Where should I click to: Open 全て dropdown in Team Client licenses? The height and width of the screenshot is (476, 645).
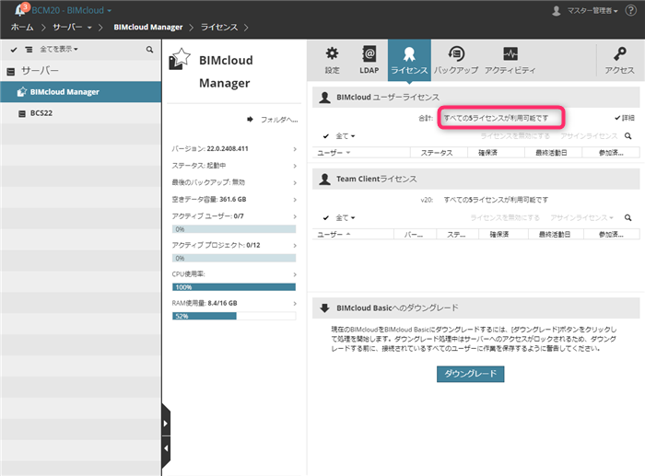[346, 218]
